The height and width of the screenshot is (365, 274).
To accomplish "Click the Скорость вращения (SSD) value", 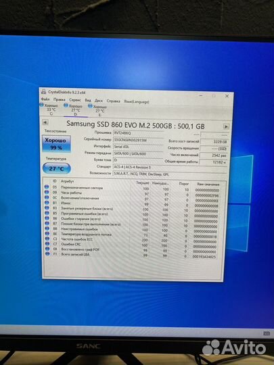I will [x=214, y=149].
